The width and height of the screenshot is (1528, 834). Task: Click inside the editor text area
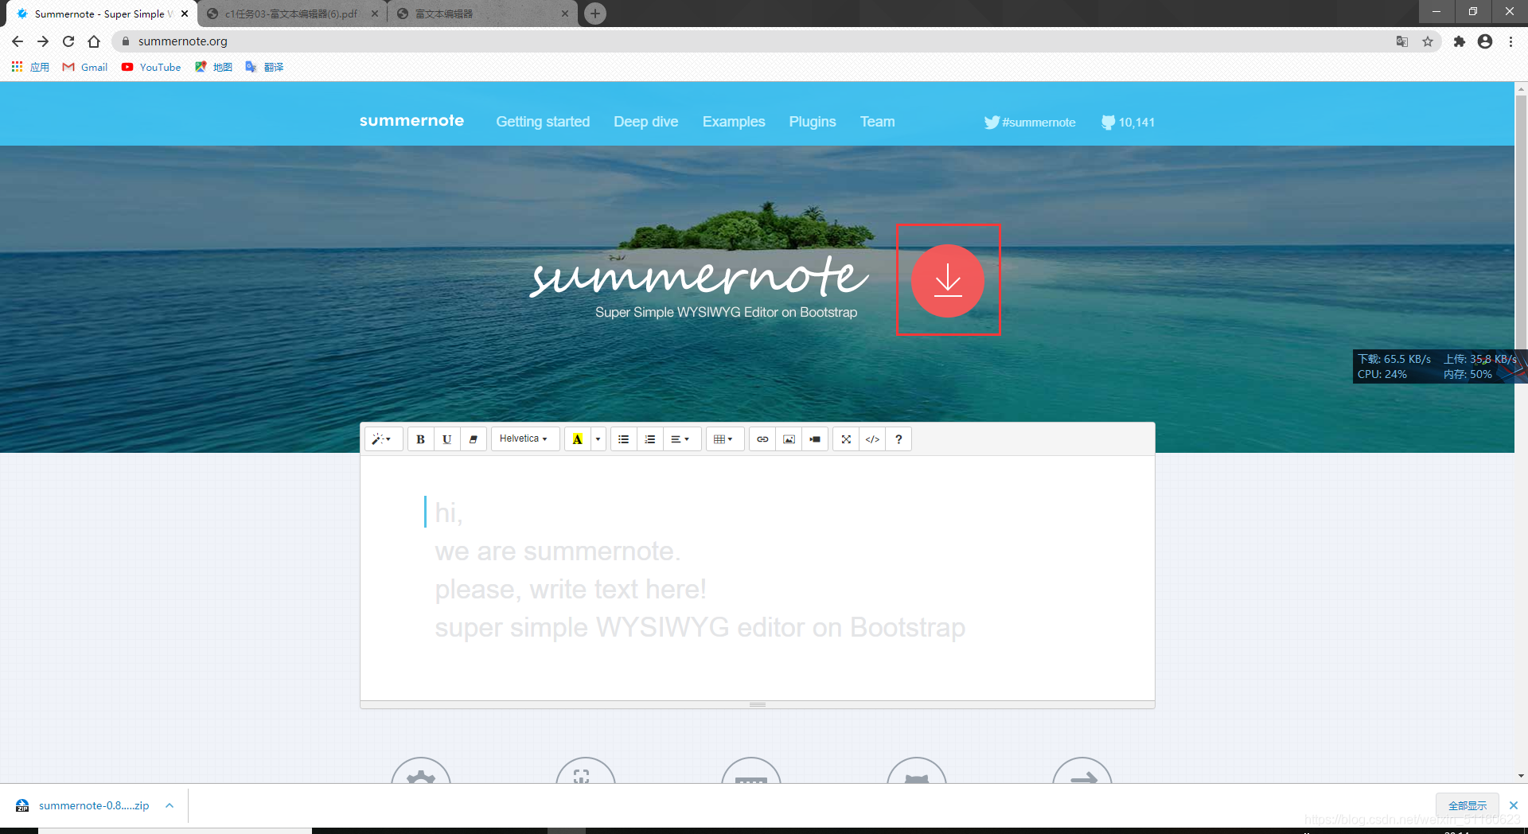click(x=757, y=578)
